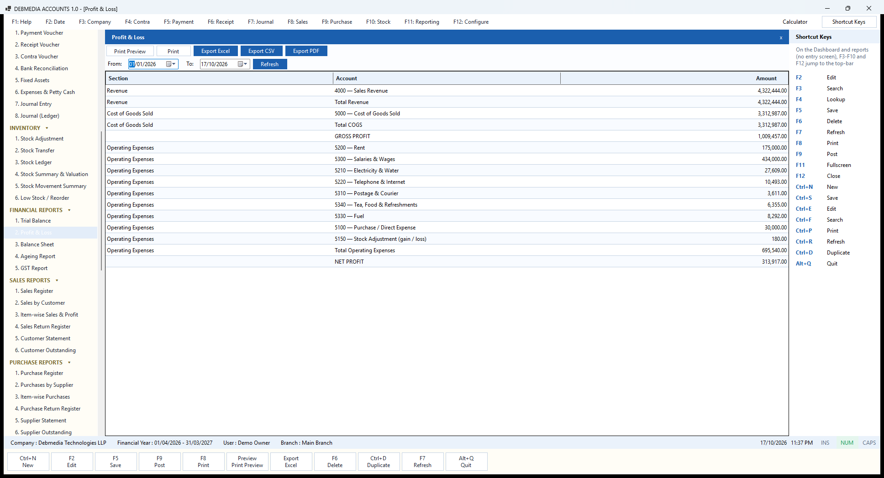The height and width of the screenshot is (478, 884).
Task: Click the From date input field
Action: click(x=147, y=64)
